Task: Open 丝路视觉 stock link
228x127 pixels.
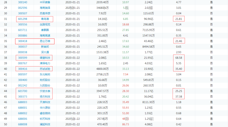Action: pos(45,24)
